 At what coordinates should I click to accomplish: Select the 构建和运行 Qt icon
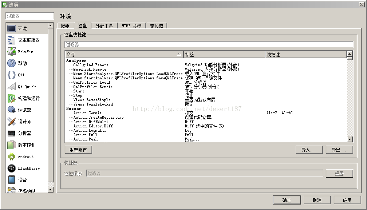click(12, 98)
